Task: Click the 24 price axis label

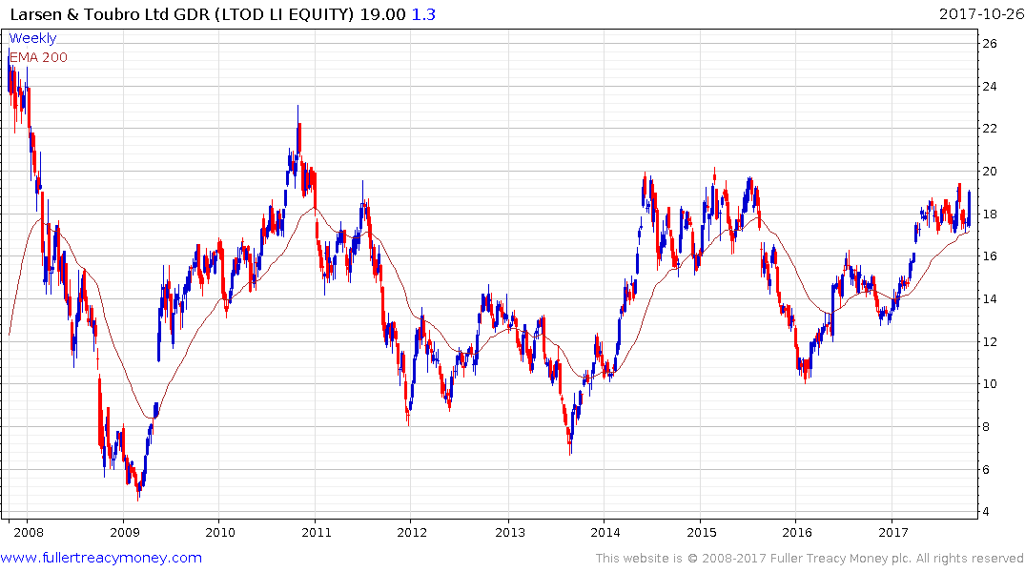Action: coord(990,87)
